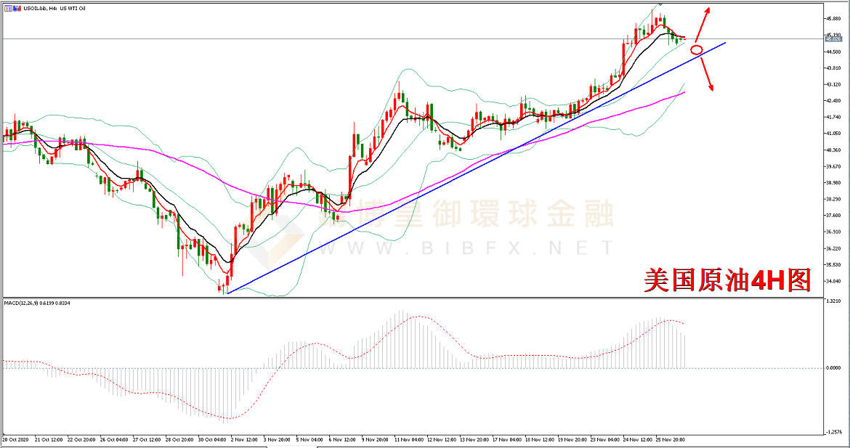Click the red upward arrow annotation
This screenshot has height=448, width=850.
702,22
